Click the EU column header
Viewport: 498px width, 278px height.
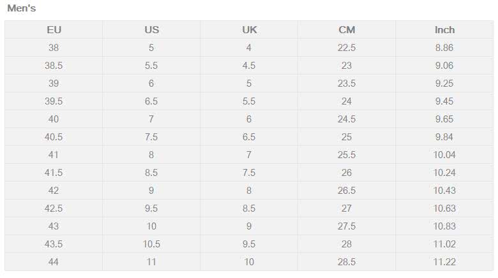tap(54, 30)
